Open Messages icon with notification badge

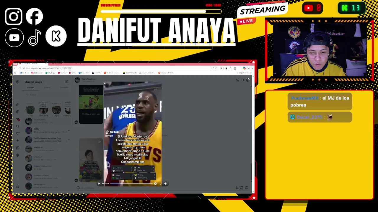[17, 119]
